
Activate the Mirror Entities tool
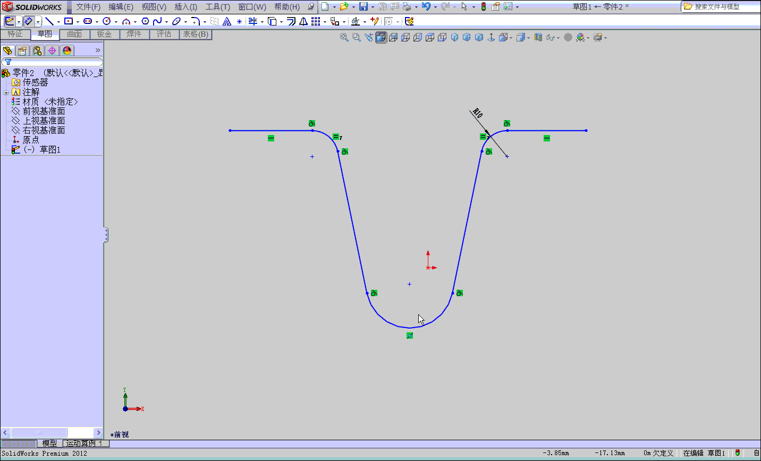coord(303,21)
